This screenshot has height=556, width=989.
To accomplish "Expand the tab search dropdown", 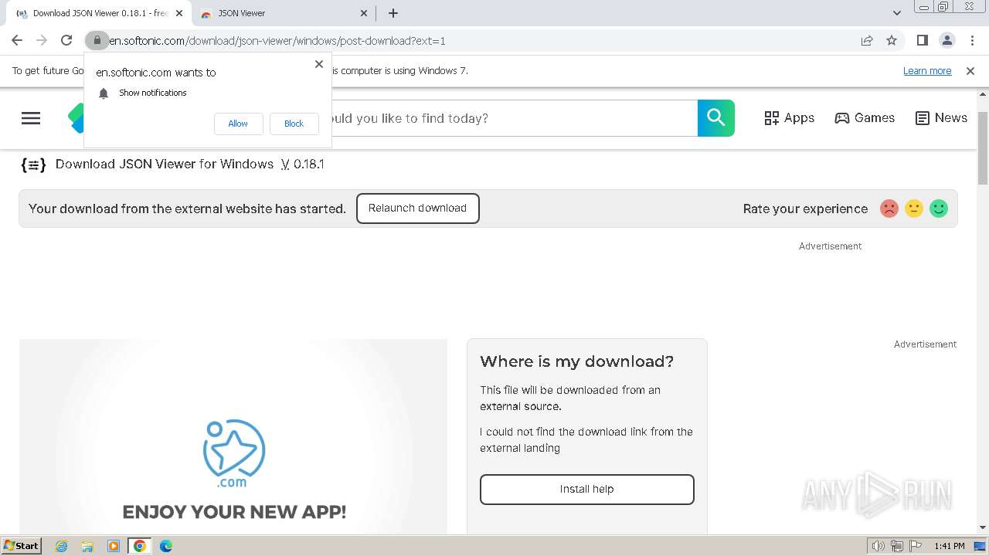I will (x=897, y=13).
